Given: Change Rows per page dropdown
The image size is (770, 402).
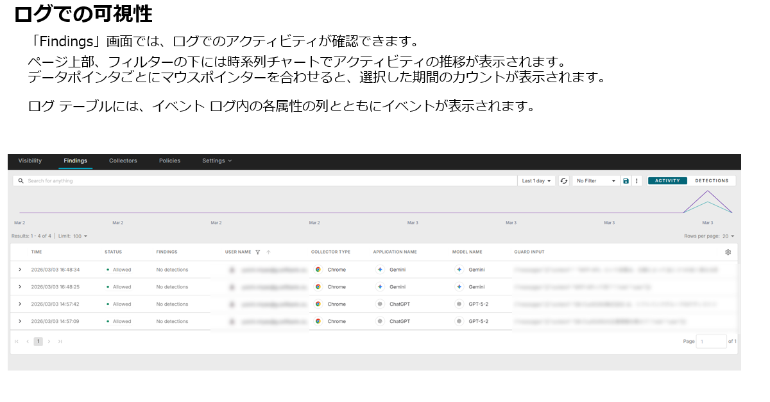Looking at the screenshot, I should pyautogui.click(x=728, y=236).
